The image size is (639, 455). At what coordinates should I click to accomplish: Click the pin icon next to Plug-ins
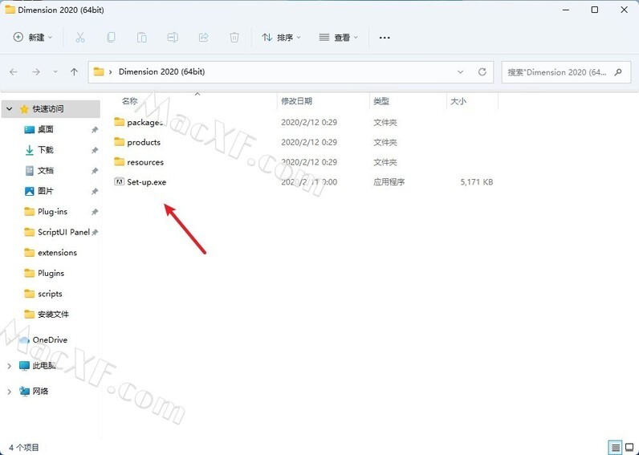tap(95, 212)
